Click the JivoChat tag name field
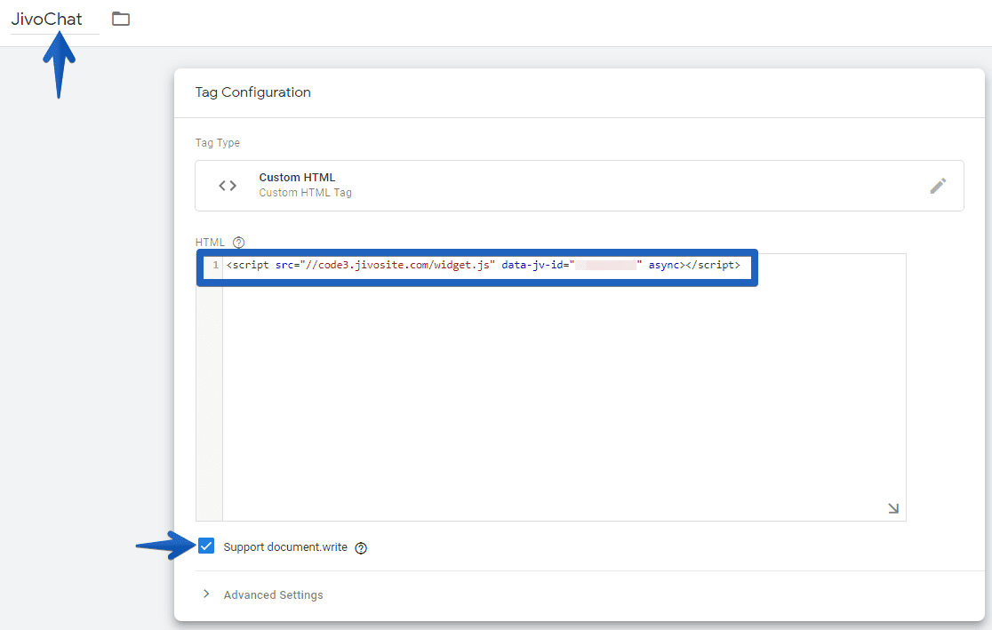This screenshot has height=630, width=992. [x=49, y=18]
